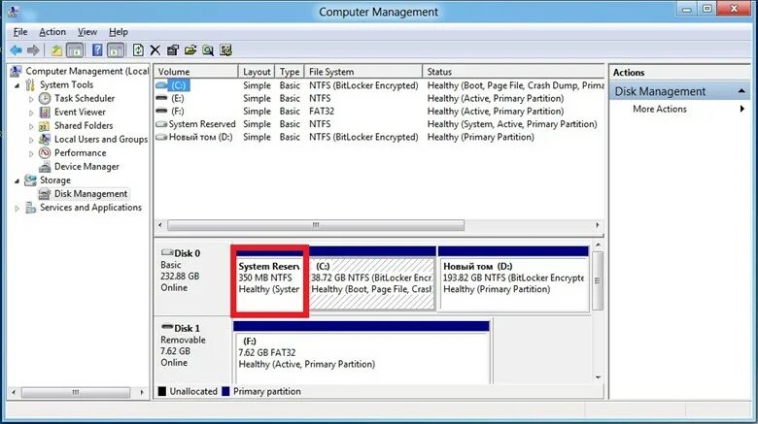Open the File menu
The image size is (758, 424).
(20, 32)
